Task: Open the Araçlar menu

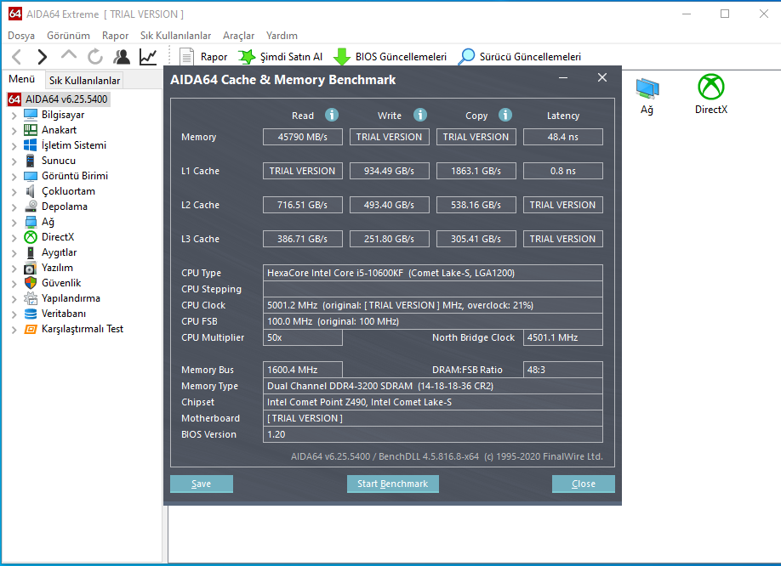Action: click(238, 36)
